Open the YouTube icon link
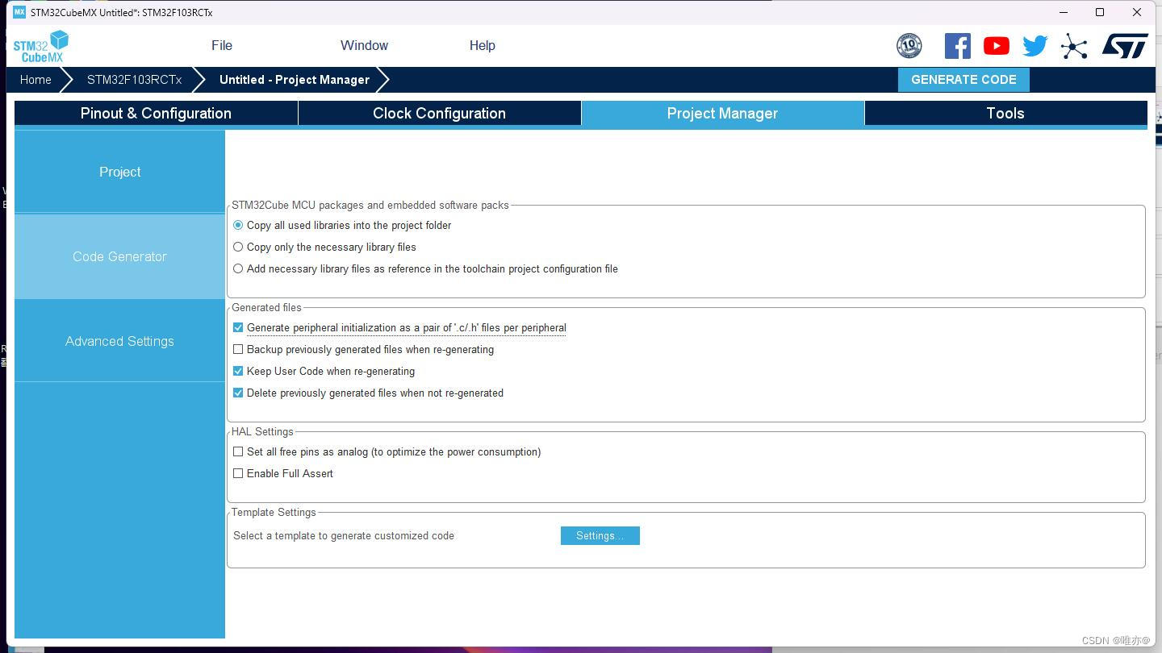Screen dimensions: 1162x653 tap(996, 46)
